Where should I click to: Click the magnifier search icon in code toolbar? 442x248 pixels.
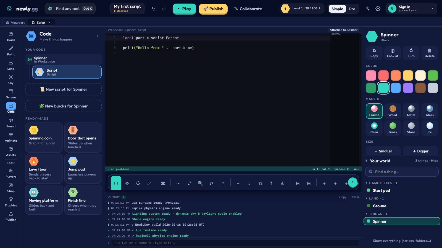(200, 183)
